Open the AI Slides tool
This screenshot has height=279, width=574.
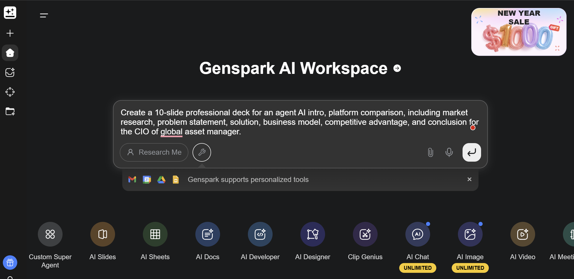point(102,234)
